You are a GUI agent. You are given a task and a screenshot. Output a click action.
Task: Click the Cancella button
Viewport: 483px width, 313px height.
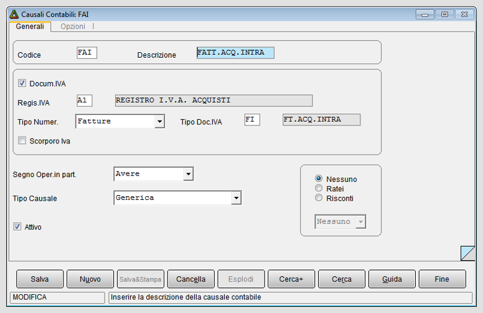pos(190,279)
